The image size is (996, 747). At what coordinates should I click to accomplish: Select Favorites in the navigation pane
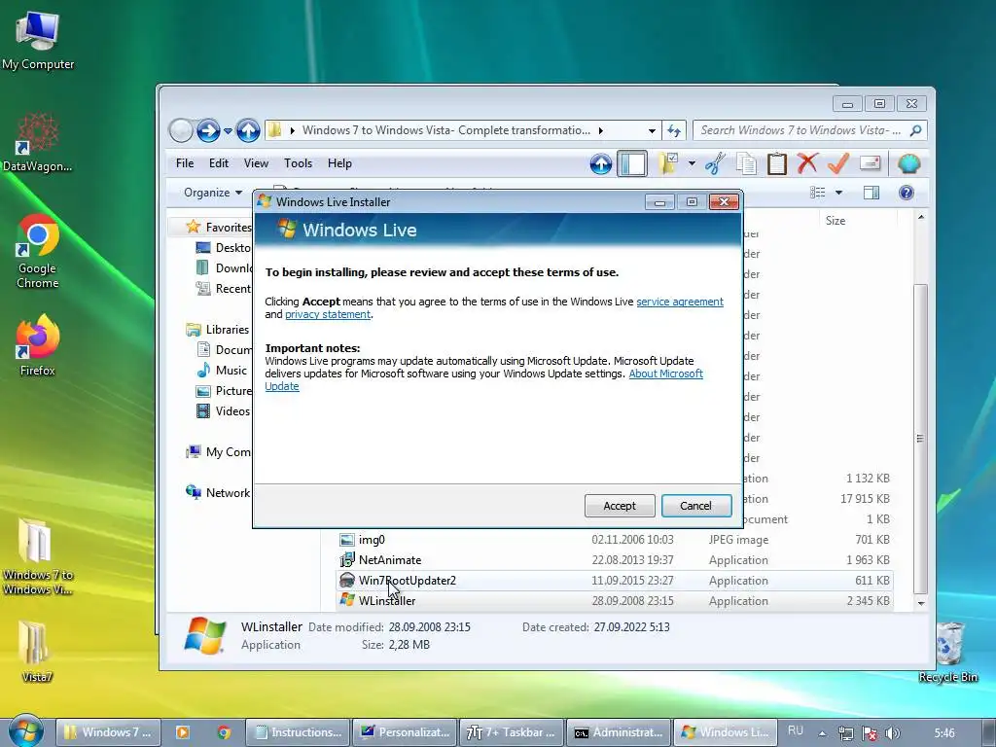pos(219,227)
